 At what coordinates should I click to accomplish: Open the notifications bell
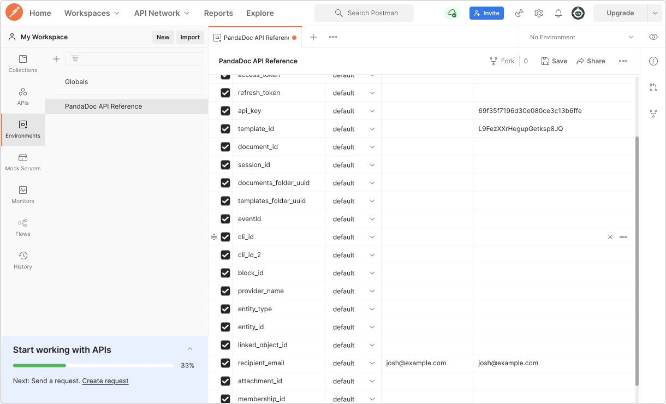pyautogui.click(x=558, y=13)
